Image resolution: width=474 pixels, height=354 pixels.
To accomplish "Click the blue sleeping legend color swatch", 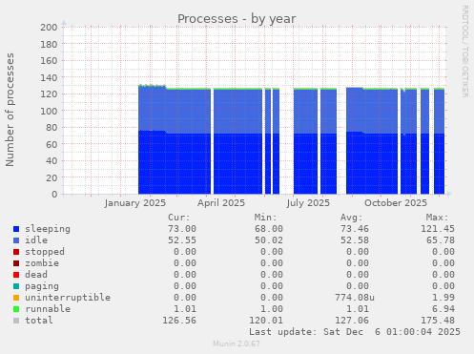I will click(16, 229).
